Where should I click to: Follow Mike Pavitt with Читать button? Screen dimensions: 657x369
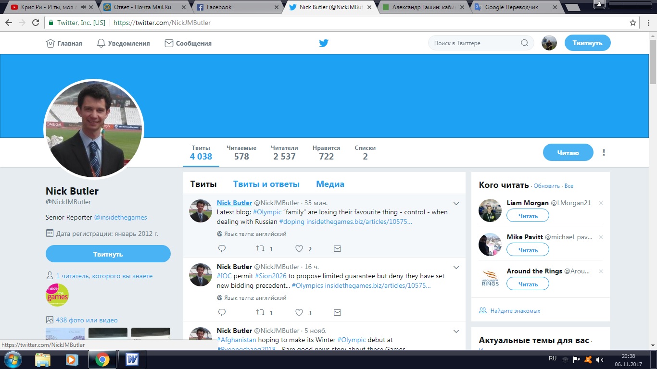pyautogui.click(x=528, y=250)
